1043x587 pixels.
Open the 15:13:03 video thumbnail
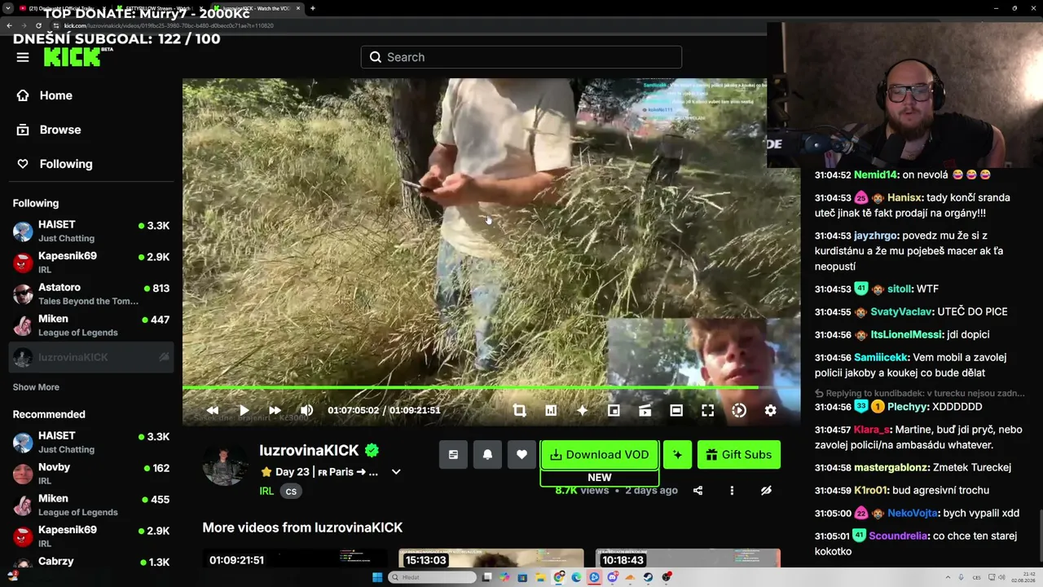(x=491, y=558)
